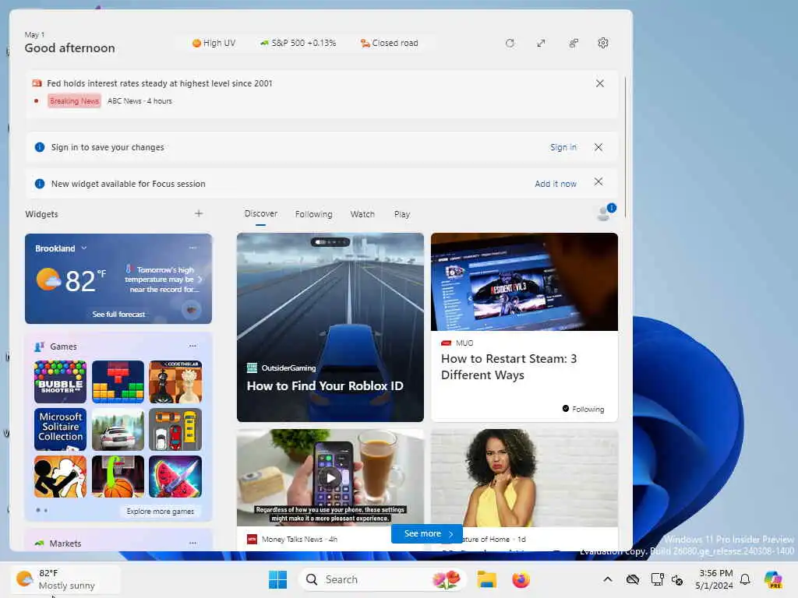Click Add it now link

(x=555, y=184)
